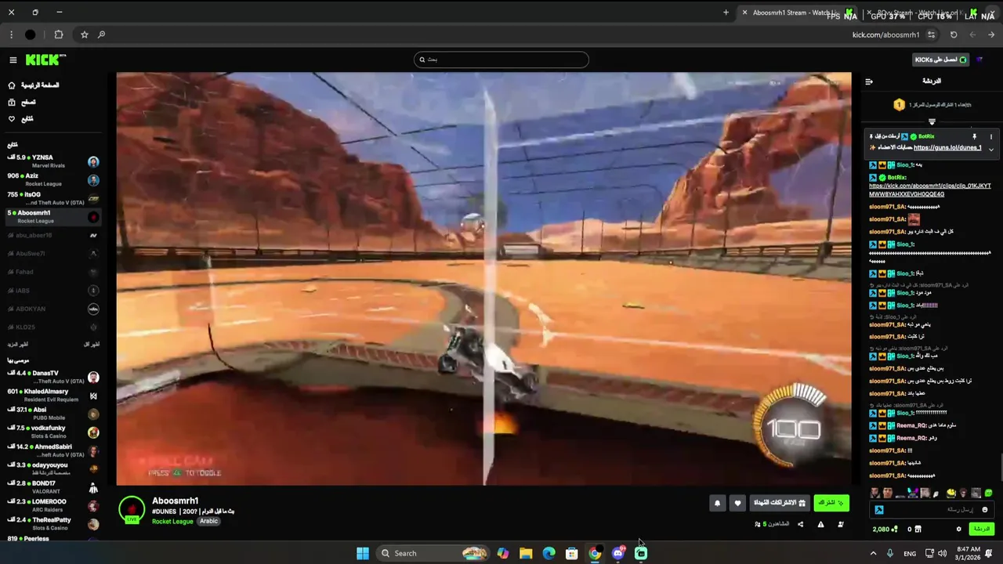This screenshot has height=564, width=1003.
Task: Open pinned message options menu
Action: [x=990, y=136]
